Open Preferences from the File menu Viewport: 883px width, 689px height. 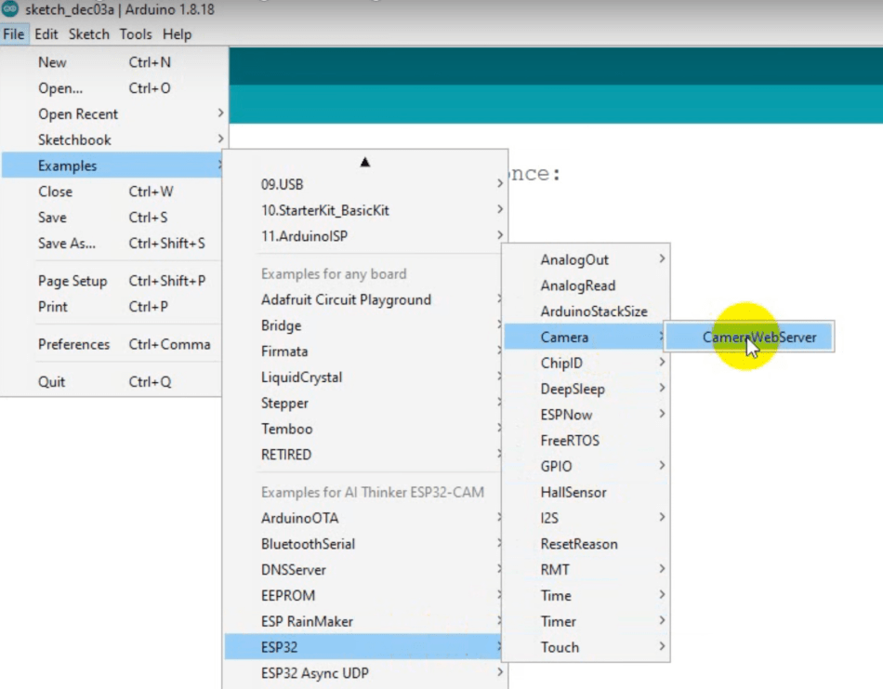[x=112, y=344]
